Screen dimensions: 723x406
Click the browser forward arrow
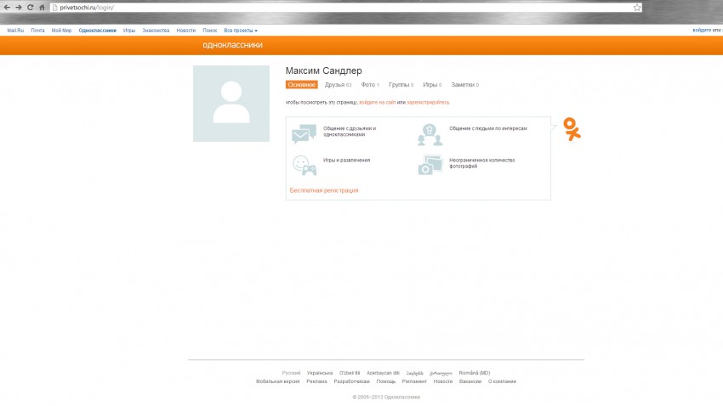click(18, 7)
